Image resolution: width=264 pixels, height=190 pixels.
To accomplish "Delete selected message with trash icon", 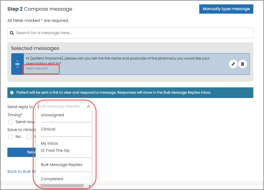I will 242,64.
